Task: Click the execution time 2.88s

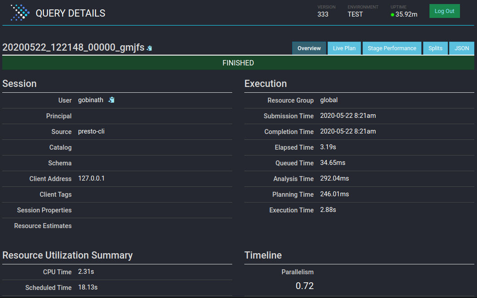Action: pos(328,210)
